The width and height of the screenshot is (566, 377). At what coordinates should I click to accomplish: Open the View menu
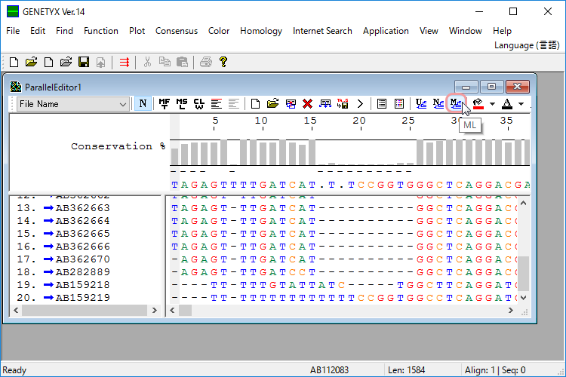pos(429,31)
